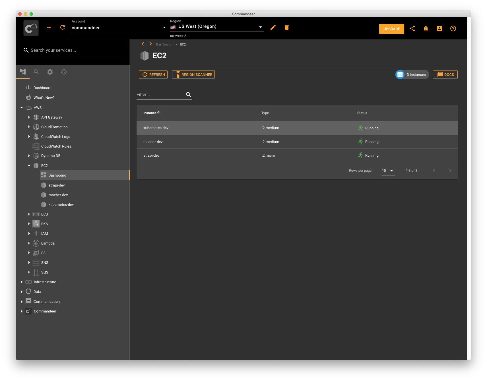Open strapi-dev row in instance table
The width and height of the screenshot is (487, 381).
pyautogui.click(x=297, y=155)
